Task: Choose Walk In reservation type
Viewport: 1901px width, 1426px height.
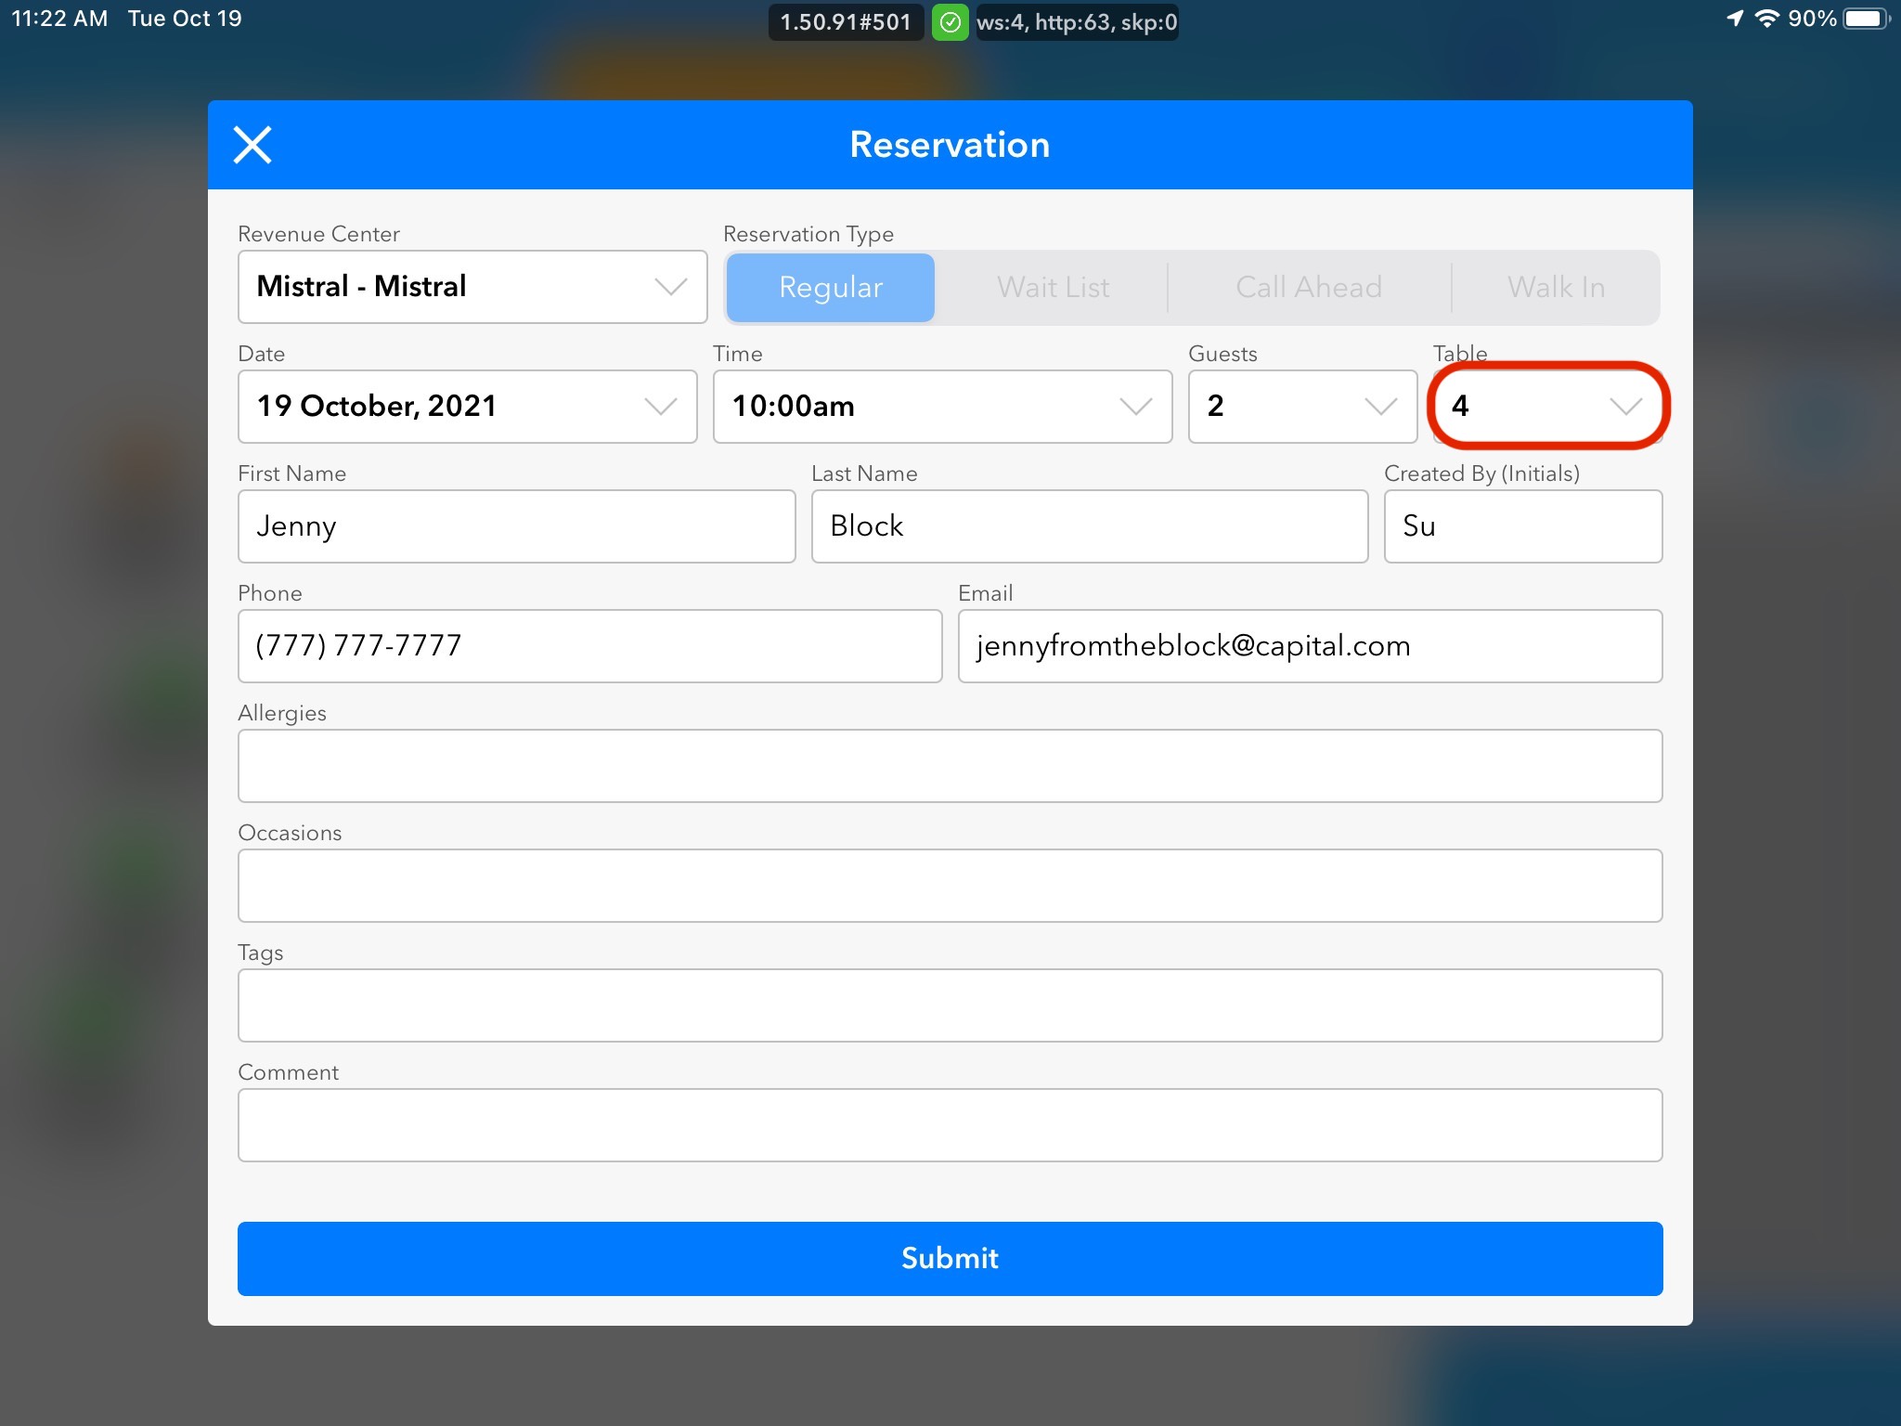Action: click(1556, 288)
